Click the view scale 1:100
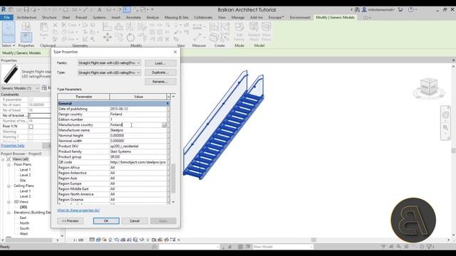This screenshot has height=256, width=456. (x=78, y=240)
